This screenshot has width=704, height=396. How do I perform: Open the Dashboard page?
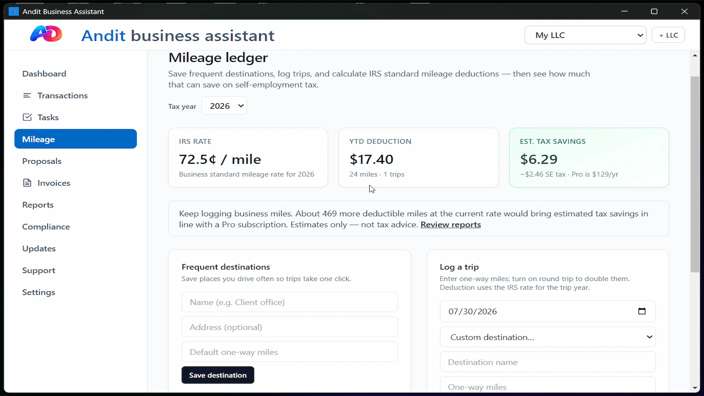[x=44, y=74]
